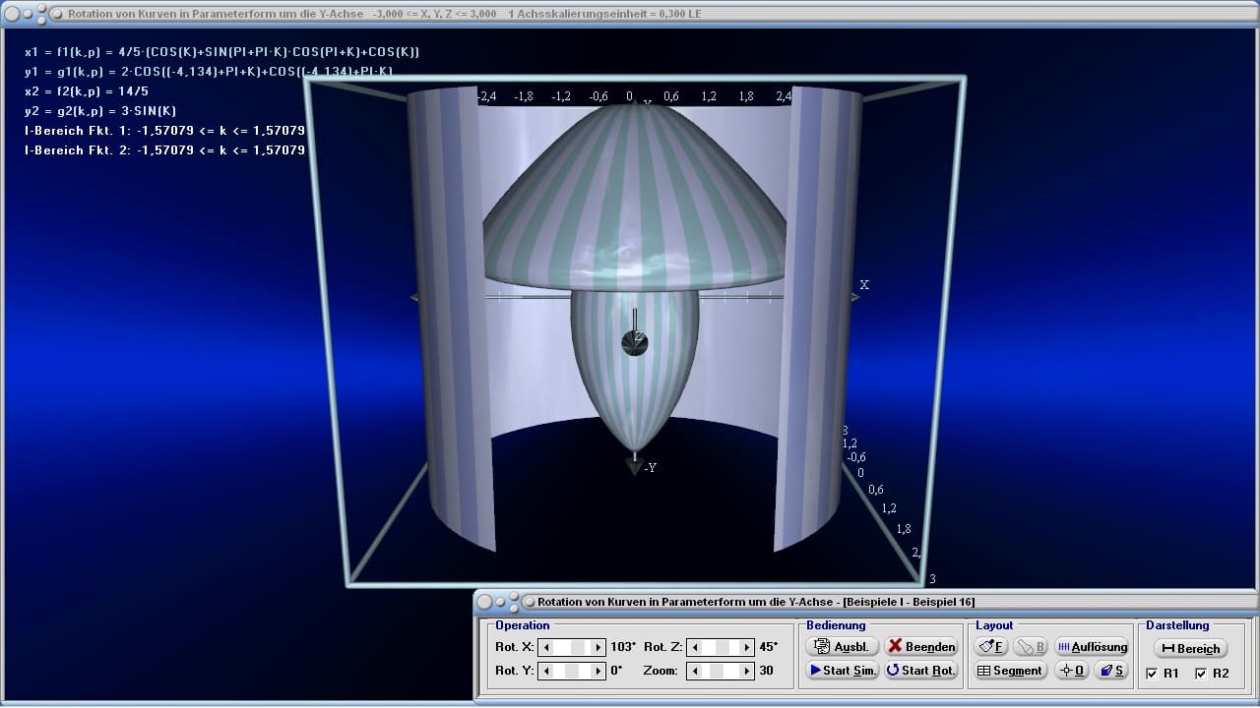Click the I-Bereich Fkt. 1 range line
The image size is (1260, 708).
[164, 131]
